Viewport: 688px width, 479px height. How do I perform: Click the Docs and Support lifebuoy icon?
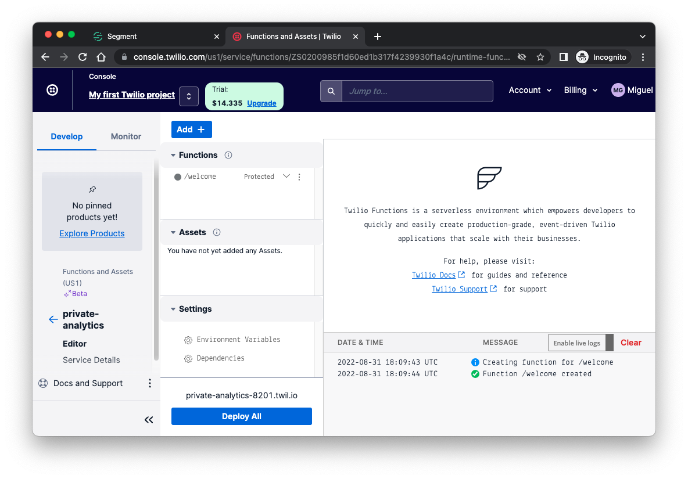click(x=43, y=383)
